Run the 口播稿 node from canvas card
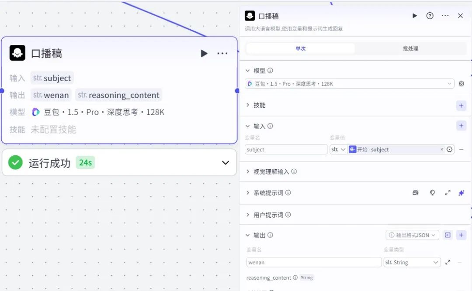Viewport: 472px width, 291px height. (204, 54)
